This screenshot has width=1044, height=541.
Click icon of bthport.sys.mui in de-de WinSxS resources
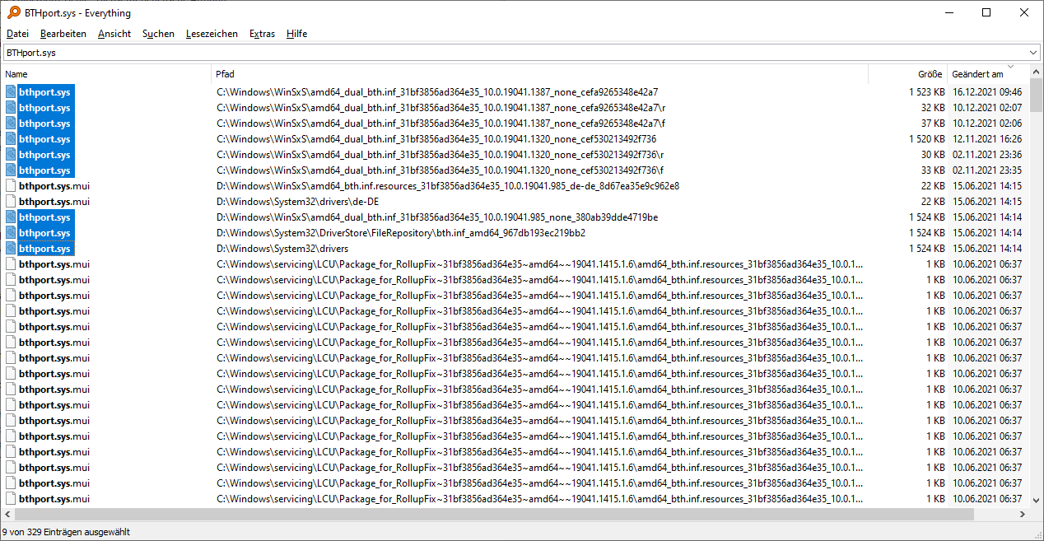12,186
